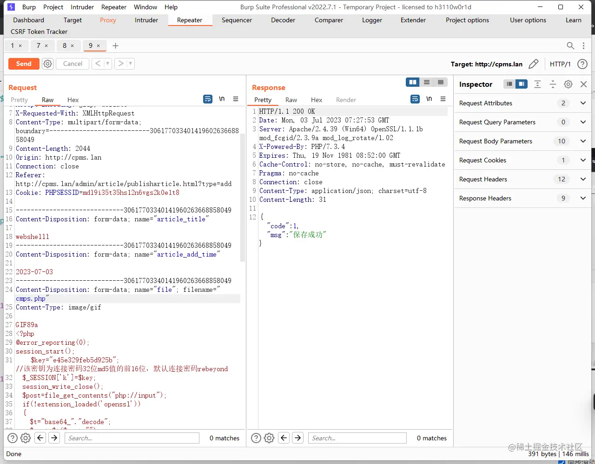This screenshot has height=464, width=595.
Task: Select combined tabbed request/response layout
Action: pyautogui.click(x=441, y=82)
